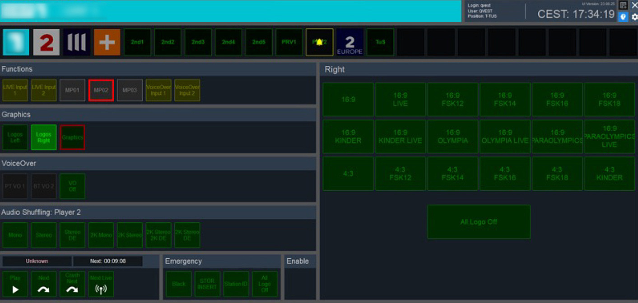Choose the 16:9 PARAOLYMPICS LIVE logo

610,137
